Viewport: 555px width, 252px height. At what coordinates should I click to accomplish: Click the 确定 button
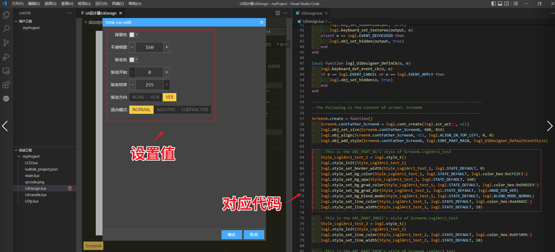click(x=232, y=235)
